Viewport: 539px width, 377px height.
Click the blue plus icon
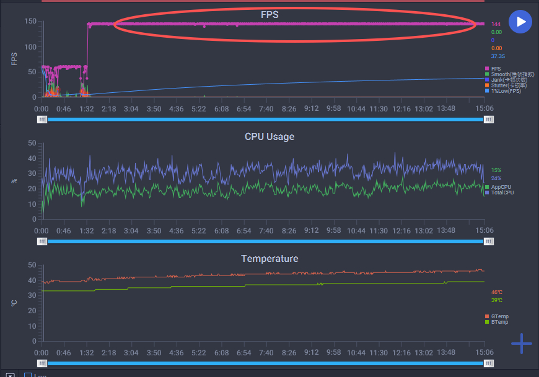tap(522, 344)
